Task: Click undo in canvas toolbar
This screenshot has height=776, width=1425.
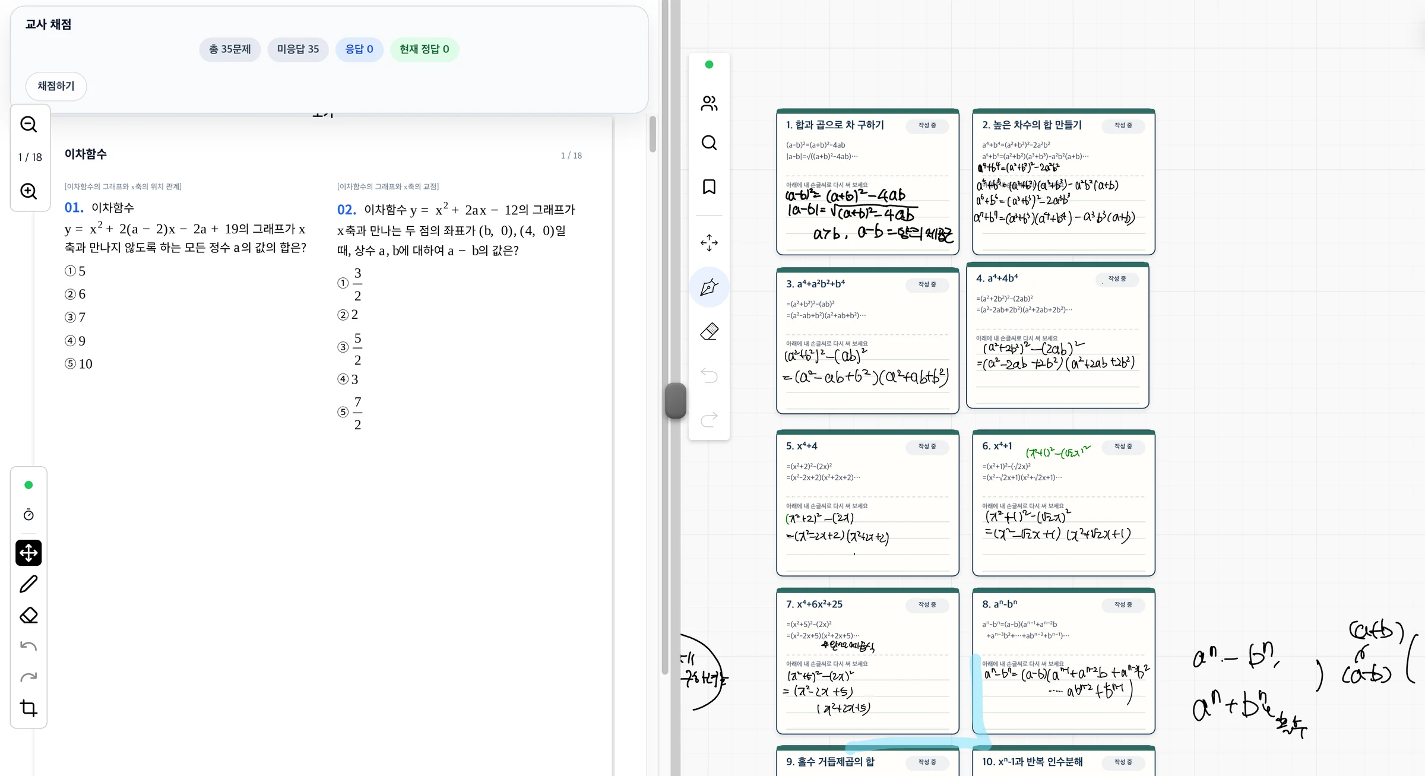Action: 709,375
